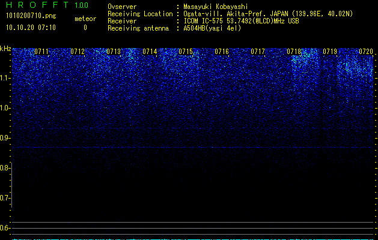
Task: Click the 0.7 frequency axis label
Action: point(5,198)
